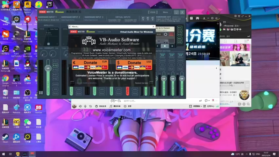The width and height of the screenshot is (279, 157).
Task: Open Google Chrome desktop shortcut
Action: tap(5, 81)
